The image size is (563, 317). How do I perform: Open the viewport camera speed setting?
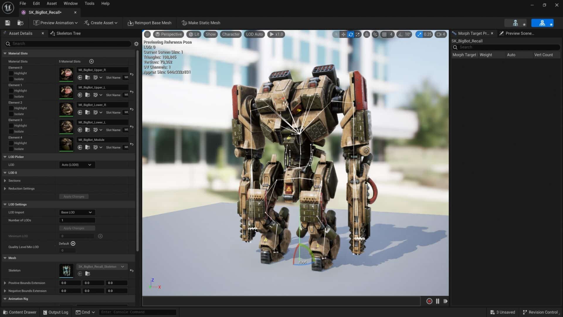(x=440, y=34)
